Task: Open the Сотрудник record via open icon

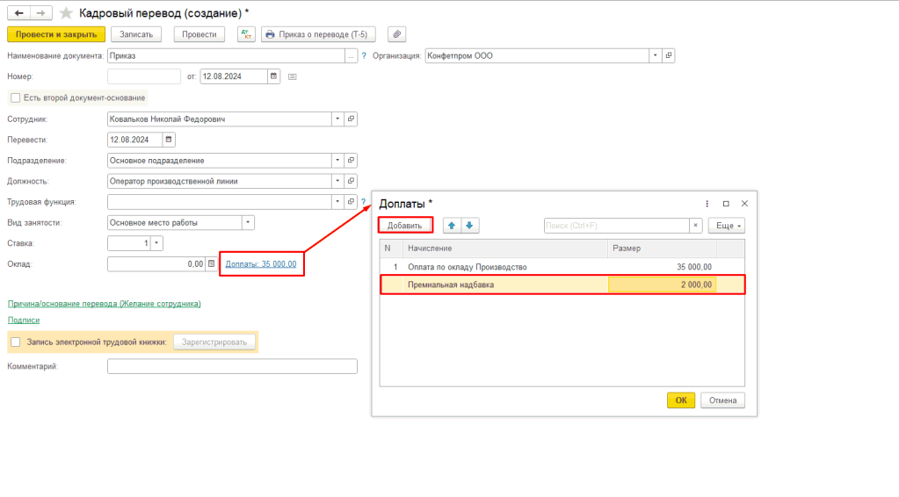Action: 351,119
